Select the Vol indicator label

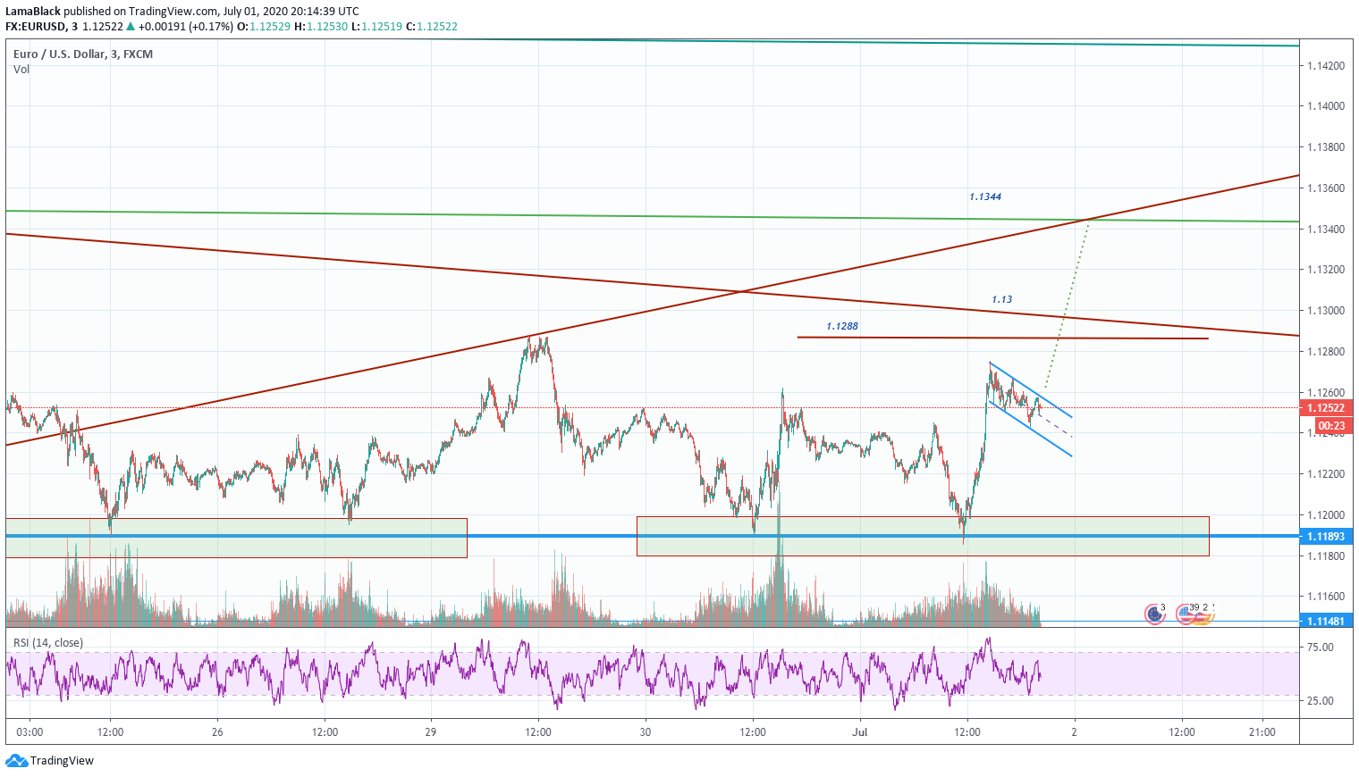(21, 70)
